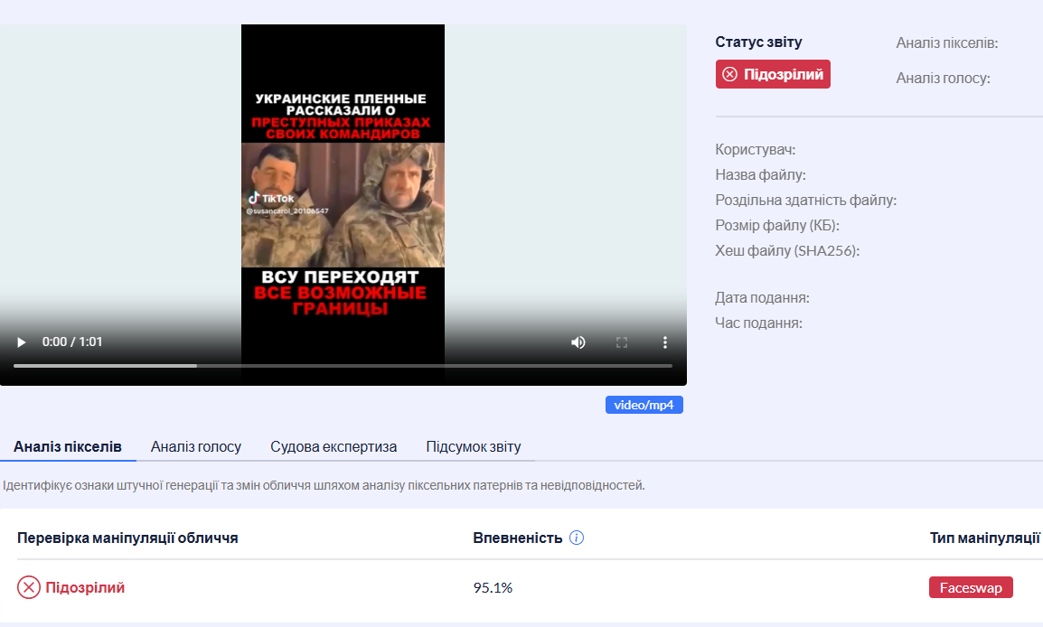Click the red X icon in the face manipulation row
This screenshot has height=627, width=1043.
tap(29, 588)
